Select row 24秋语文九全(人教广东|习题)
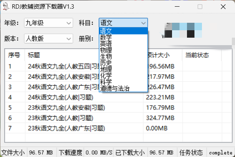235x157 pixels. 118,87
